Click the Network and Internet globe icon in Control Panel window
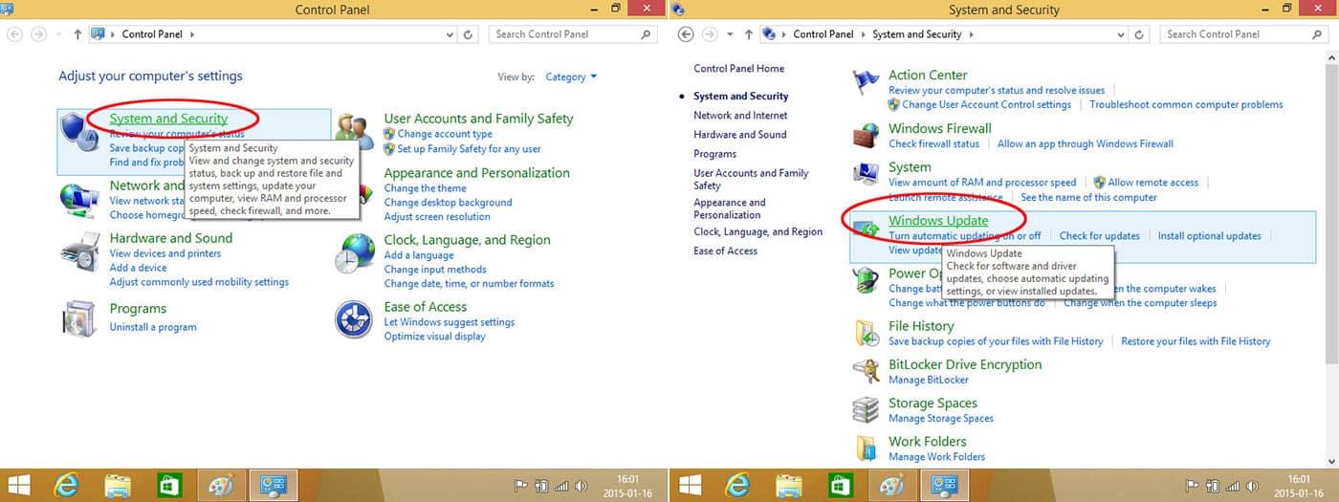Screen dimensions: 1339x502 (80, 199)
